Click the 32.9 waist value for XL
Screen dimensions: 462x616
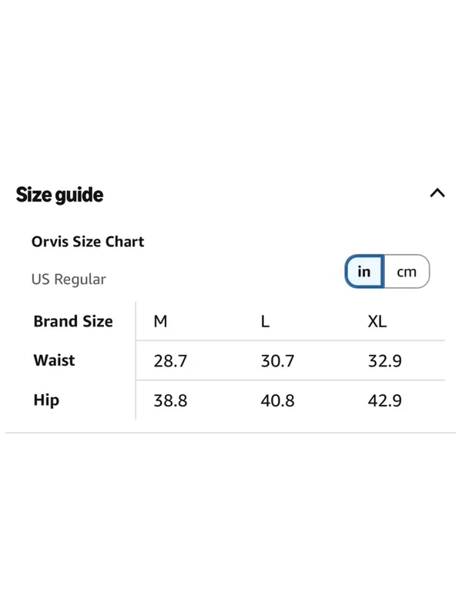385,361
